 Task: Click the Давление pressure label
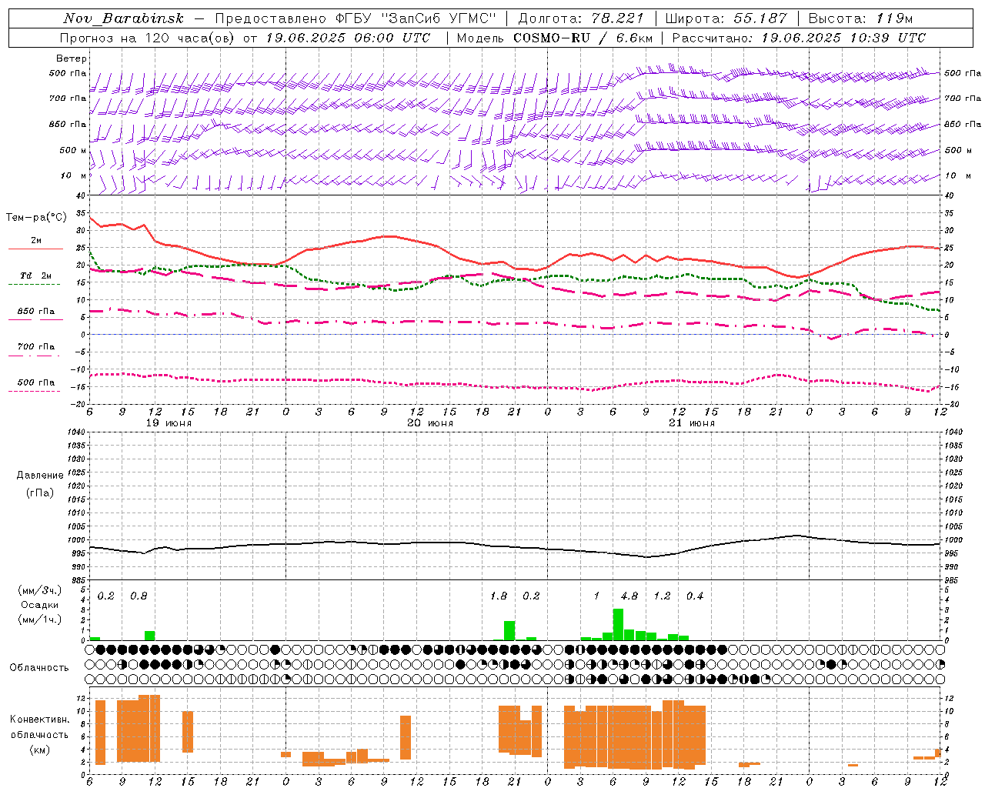pos(40,476)
